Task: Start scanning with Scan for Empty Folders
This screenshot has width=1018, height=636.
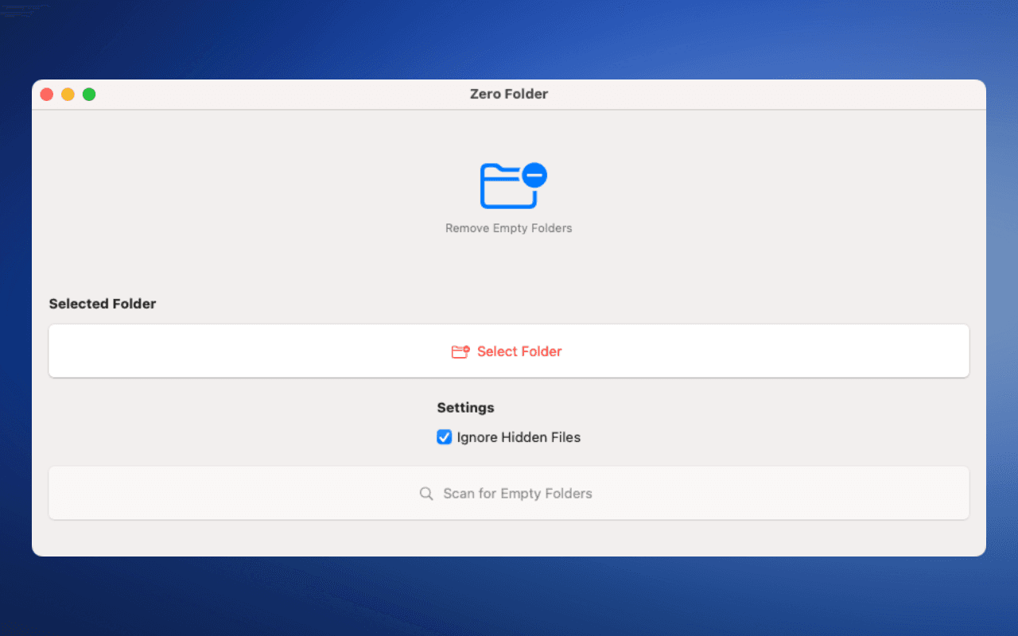Action: coord(509,493)
